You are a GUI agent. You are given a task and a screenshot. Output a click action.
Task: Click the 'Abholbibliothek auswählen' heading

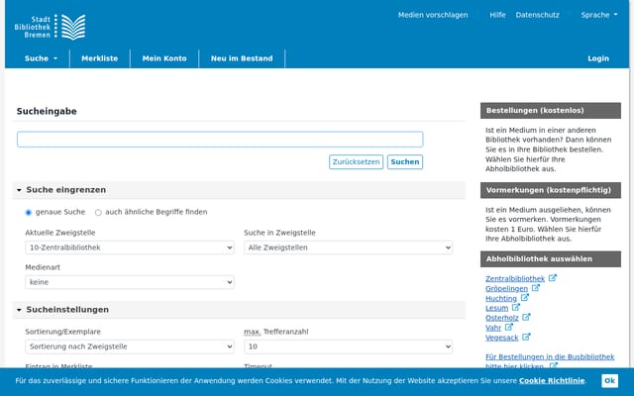coord(551,259)
